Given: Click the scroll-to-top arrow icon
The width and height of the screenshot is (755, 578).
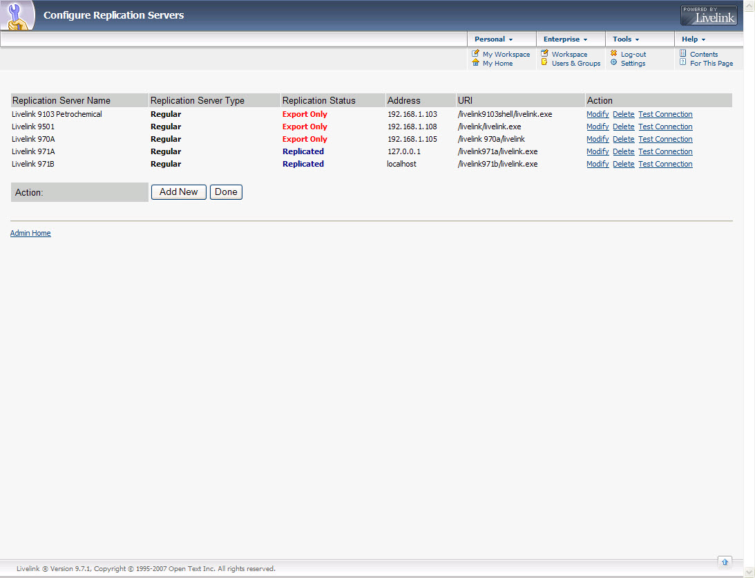Looking at the screenshot, I should tap(725, 561).
